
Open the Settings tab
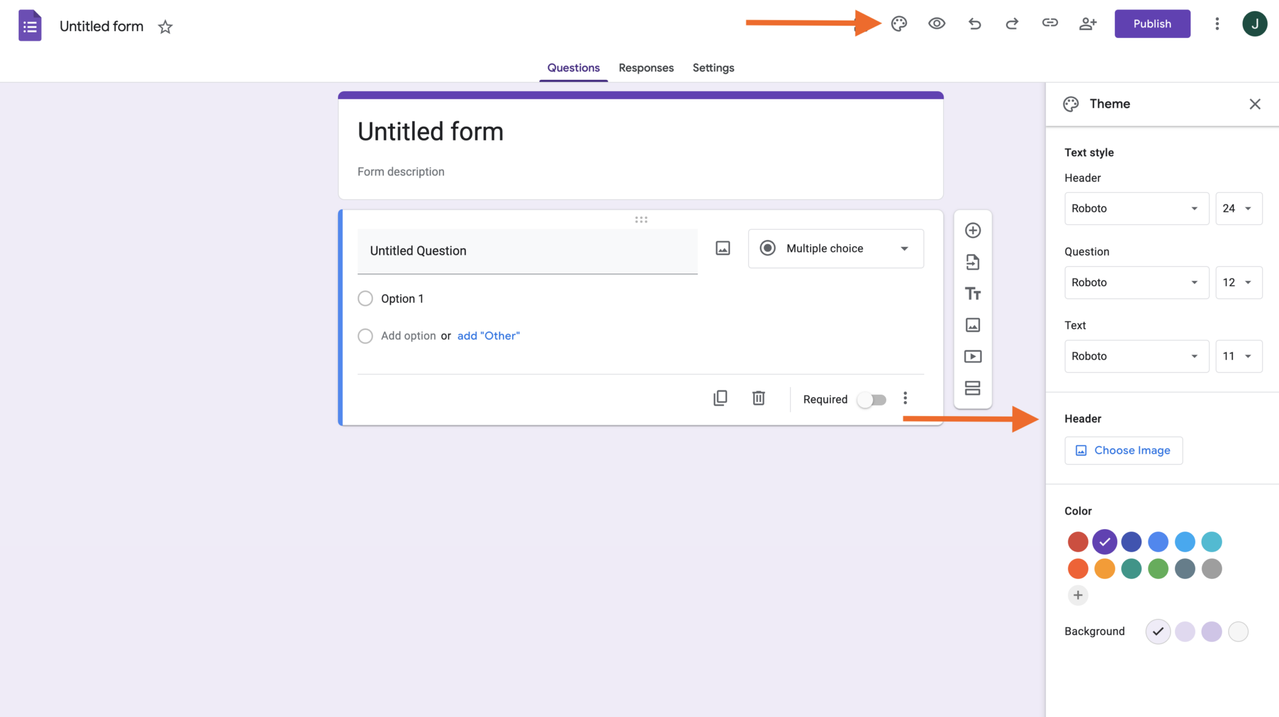pyautogui.click(x=713, y=67)
